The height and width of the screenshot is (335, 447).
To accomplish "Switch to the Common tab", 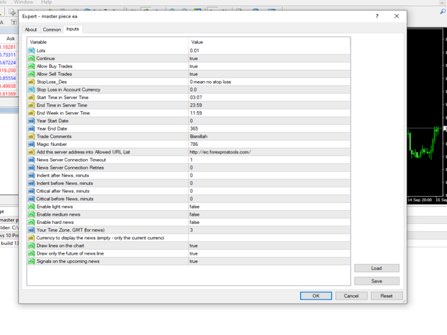I will [52, 29].
